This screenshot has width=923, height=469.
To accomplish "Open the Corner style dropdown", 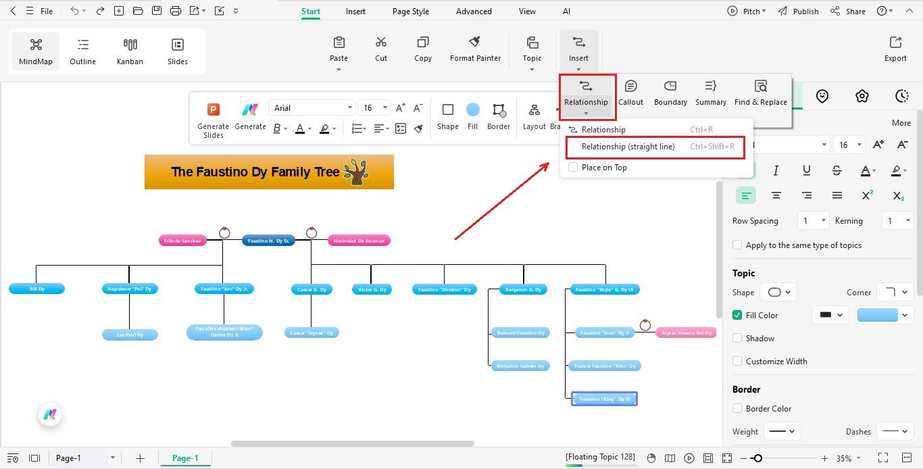I will tap(895, 293).
